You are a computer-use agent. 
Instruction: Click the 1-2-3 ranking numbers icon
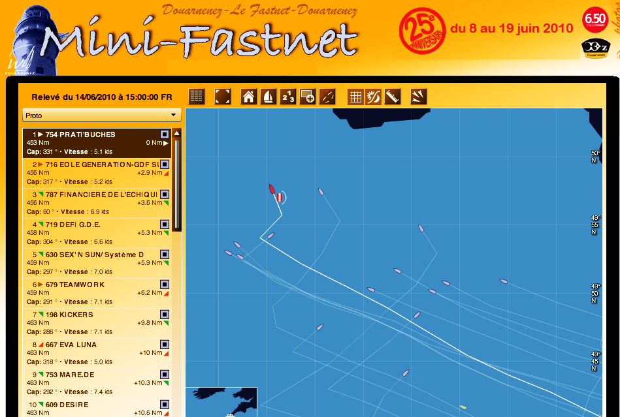click(x=288, y=97)
